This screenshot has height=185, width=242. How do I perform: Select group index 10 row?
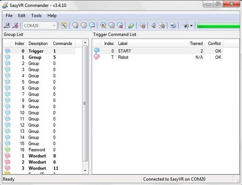[39, 113]
